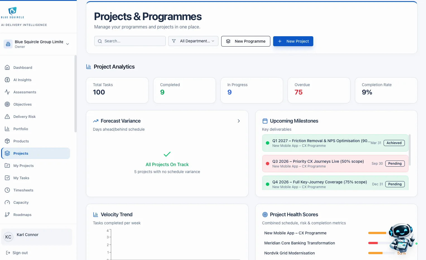Click the My Tasks checkbox icon
The image size is (426, 260).
coord(7,178)
